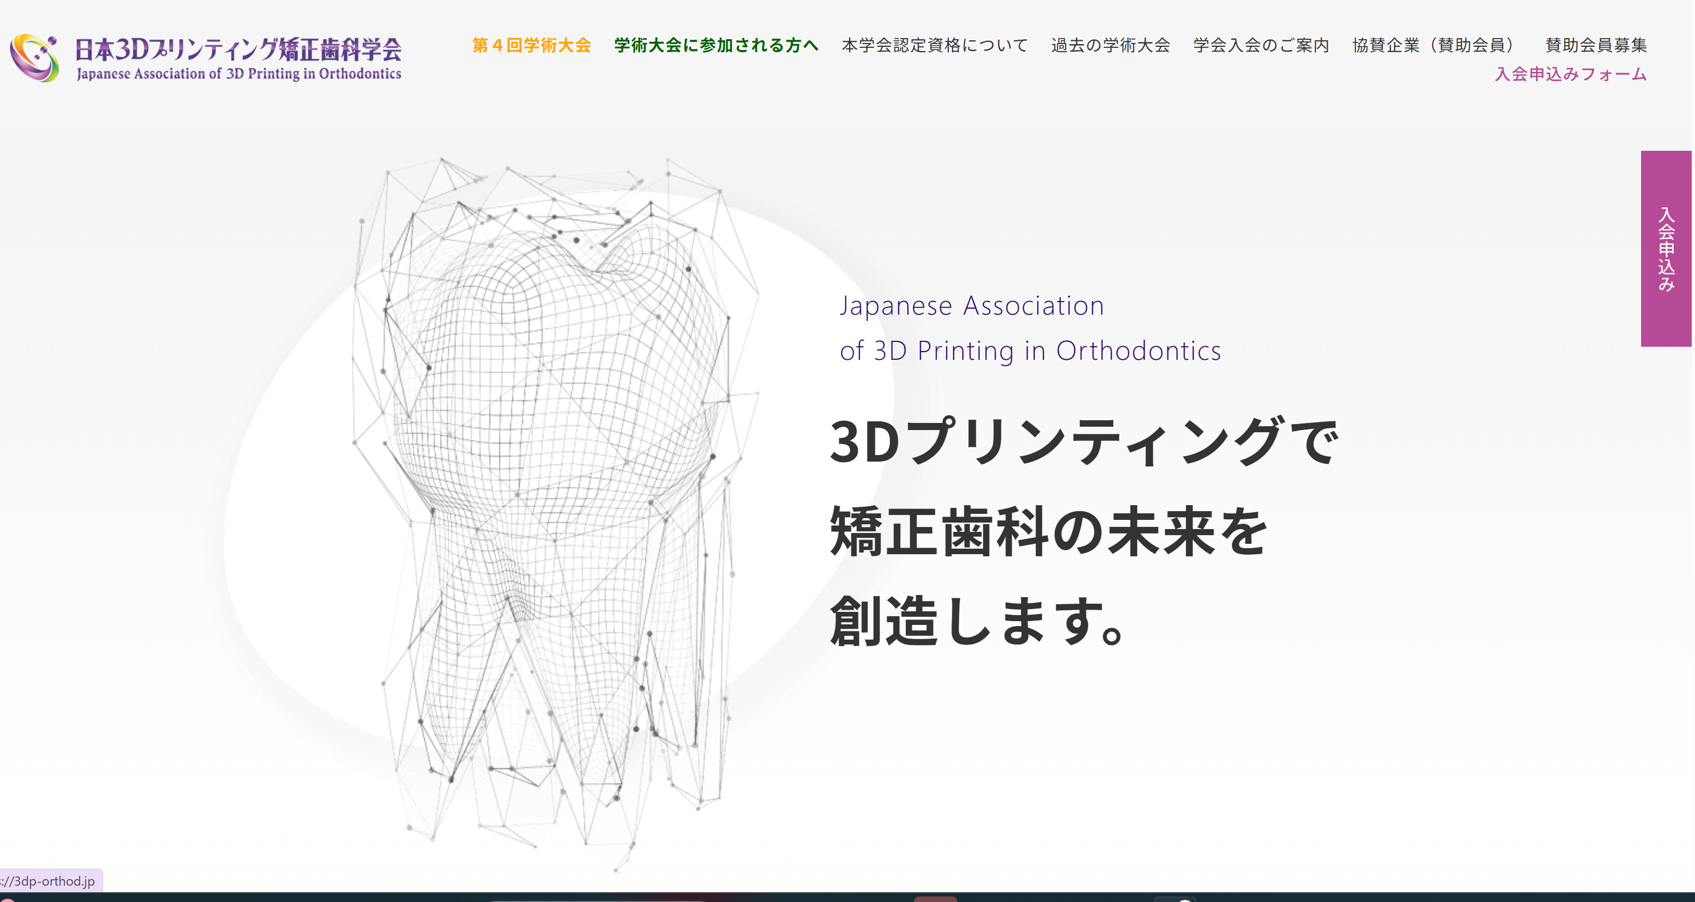
Task: Click the English logo subtitle under the site title
Action: [x=238, y=73]
